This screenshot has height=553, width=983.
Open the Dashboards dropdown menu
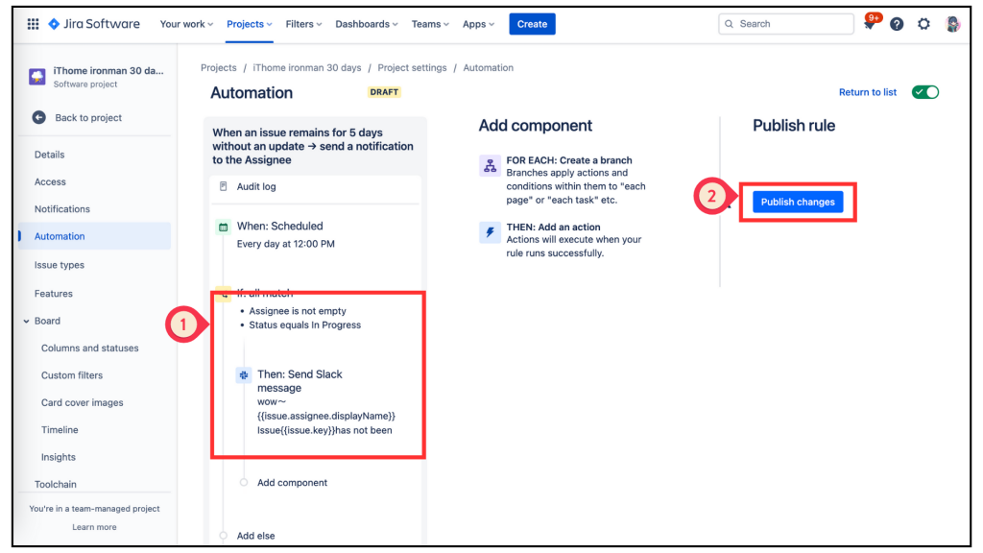pyautogui.click(x=366, y=24)
